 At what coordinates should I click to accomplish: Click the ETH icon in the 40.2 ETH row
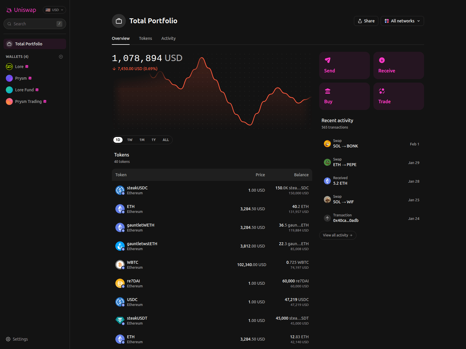(x=120, y=209)
